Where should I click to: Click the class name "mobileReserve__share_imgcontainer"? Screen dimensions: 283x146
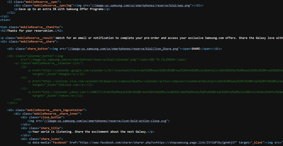click(55, 110)
